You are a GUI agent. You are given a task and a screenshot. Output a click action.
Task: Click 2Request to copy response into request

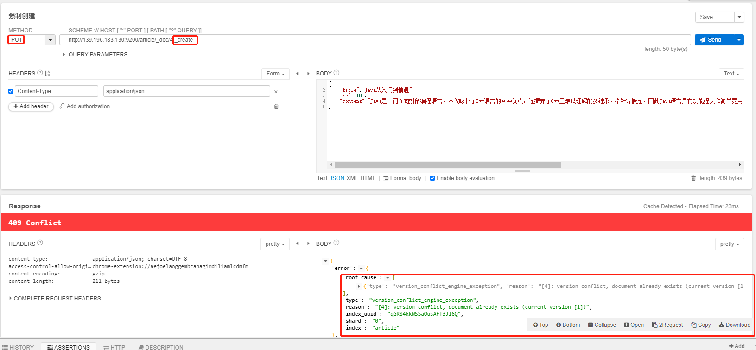pos(667,325)
